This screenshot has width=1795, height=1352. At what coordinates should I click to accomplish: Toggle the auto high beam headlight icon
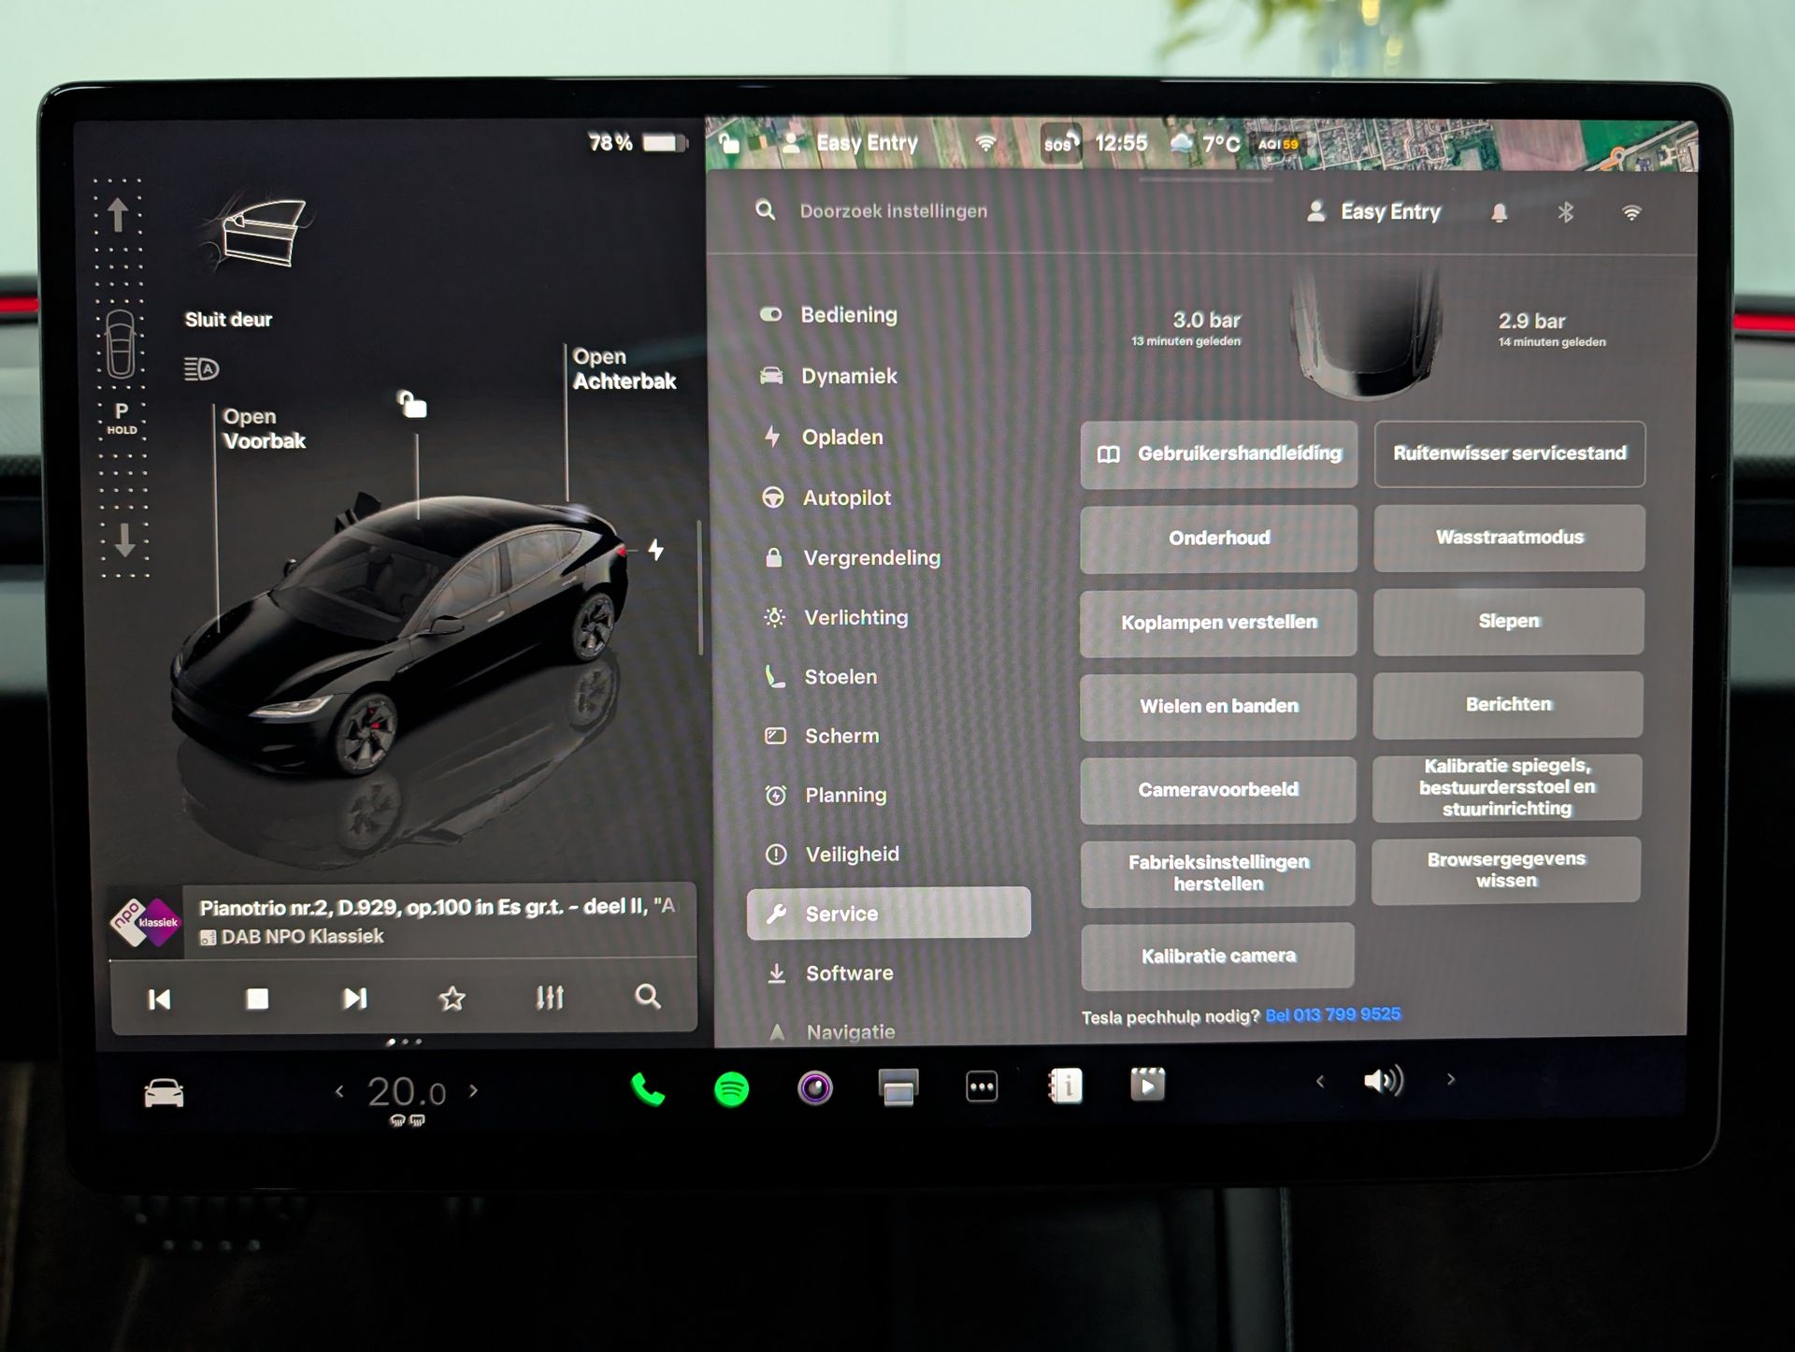point(201,369)
